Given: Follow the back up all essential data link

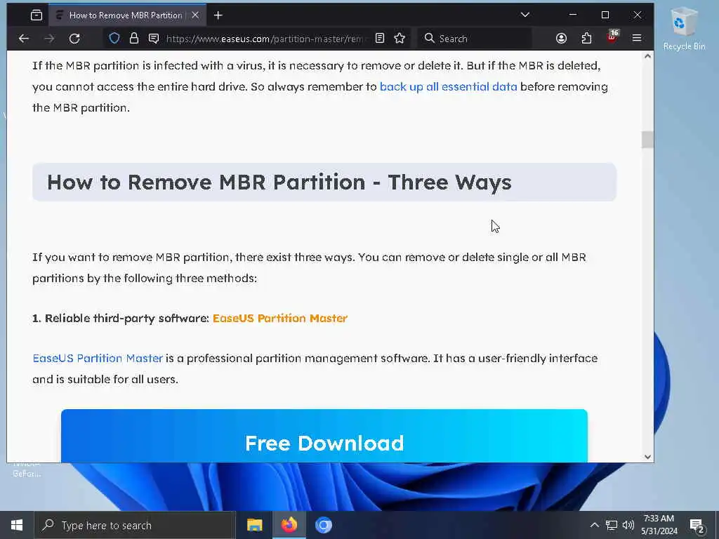Looking at the screenshot, I should click(x=448, y=86).
